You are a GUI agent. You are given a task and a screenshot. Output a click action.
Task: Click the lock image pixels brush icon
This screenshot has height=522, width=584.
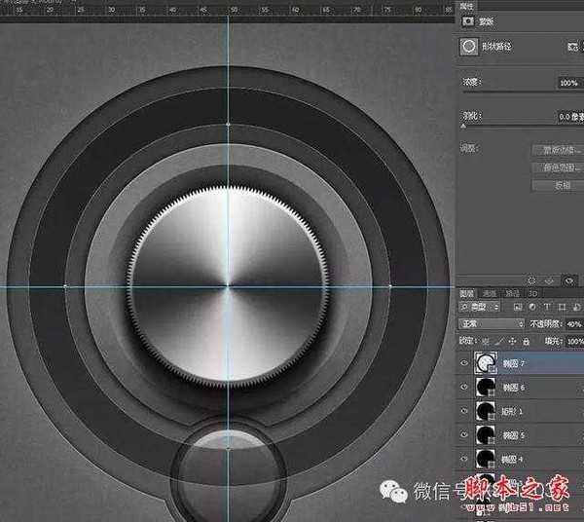499,341
